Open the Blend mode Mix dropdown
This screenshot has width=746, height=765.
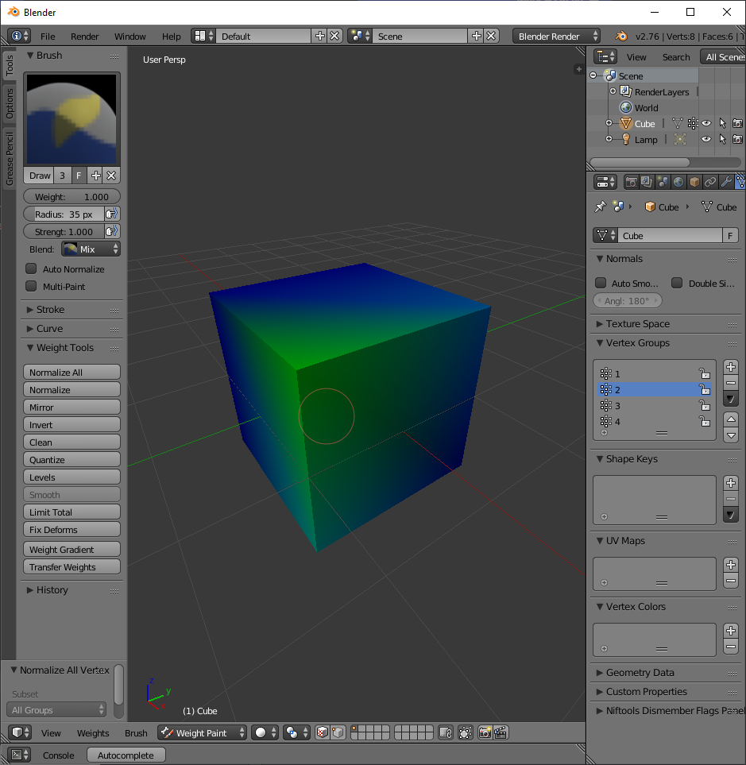point(91,249)
